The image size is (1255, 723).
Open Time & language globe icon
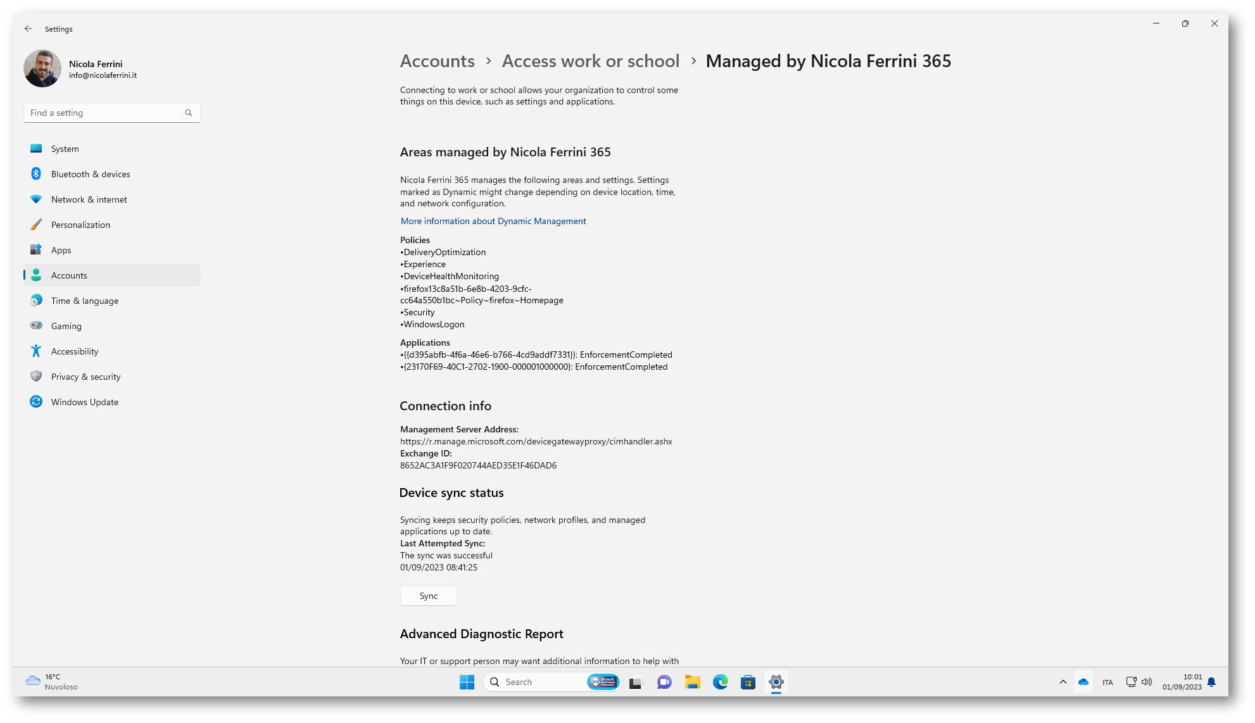coord(36,301)
